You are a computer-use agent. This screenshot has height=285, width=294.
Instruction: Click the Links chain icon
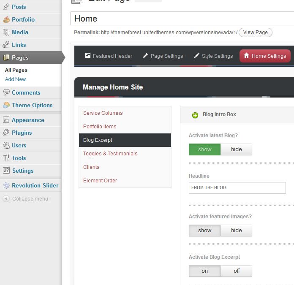pyautogui.click(x=6, y=45)
